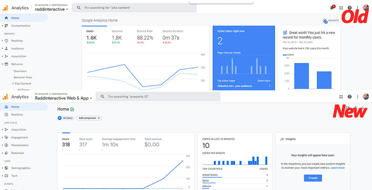Click the Insights card title in the new view
The width and height of the screenshot is (372, 190).
click(x=290, y=139)
